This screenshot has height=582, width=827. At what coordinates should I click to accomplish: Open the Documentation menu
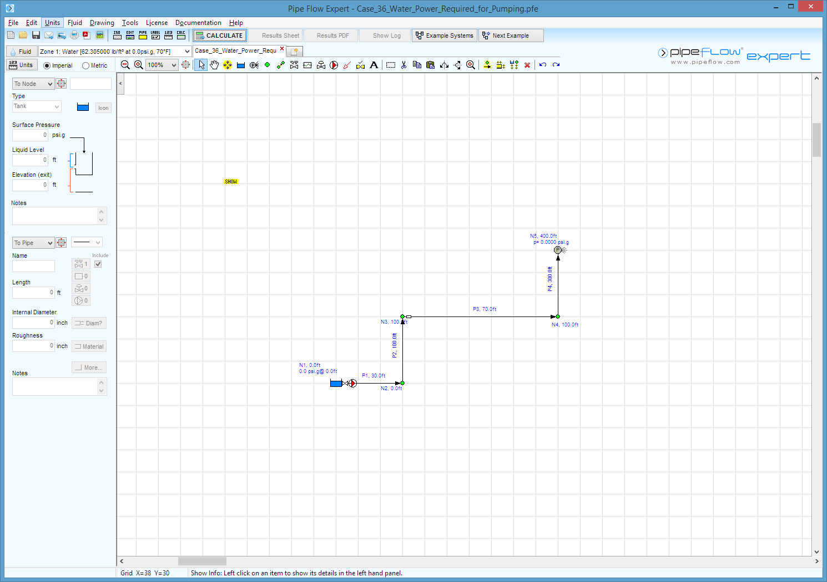point(198,23)
